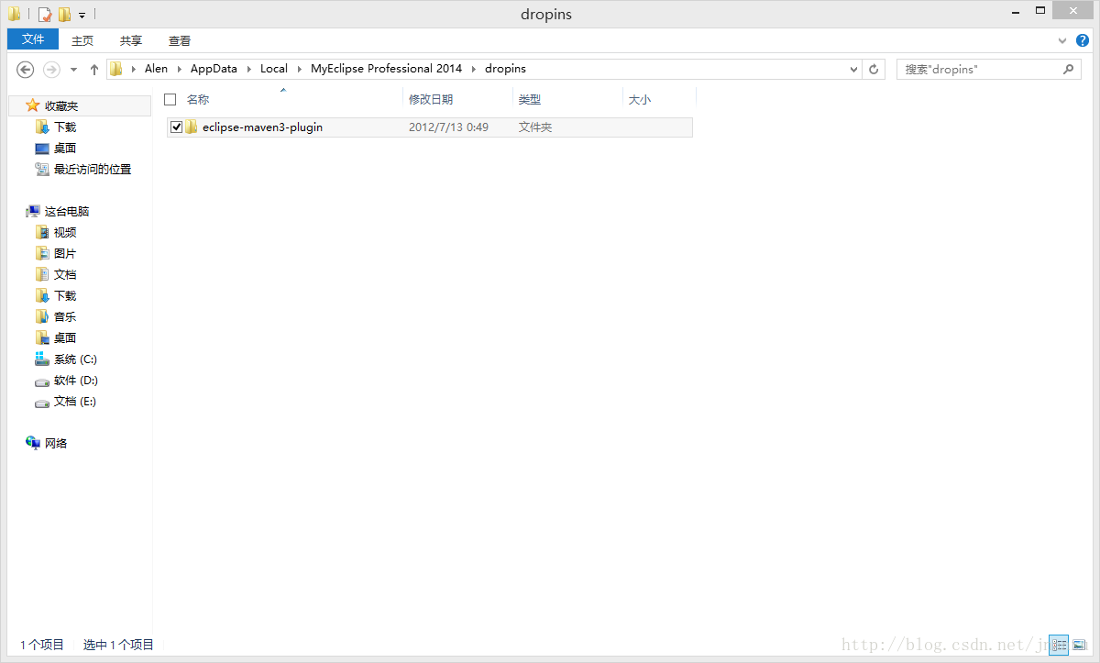Screen dimensions: 1100x663
Task: Sort by the 修改日期 column header
Action: (x=431, y=99)
